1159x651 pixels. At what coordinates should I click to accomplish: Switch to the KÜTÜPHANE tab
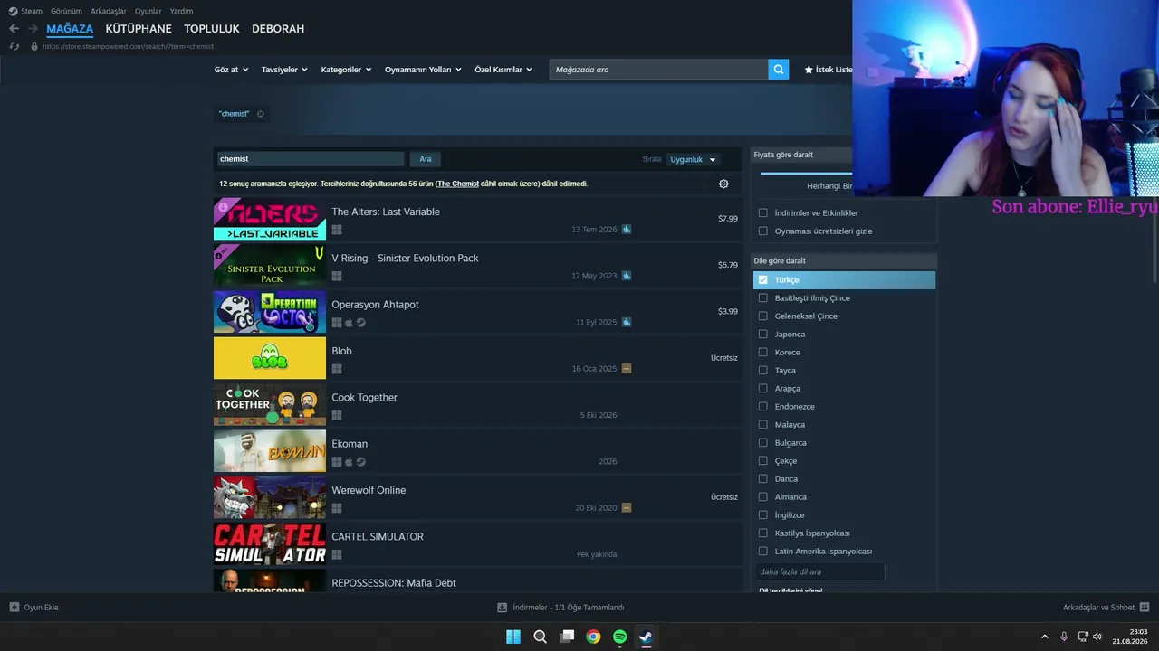click(139, 29)
